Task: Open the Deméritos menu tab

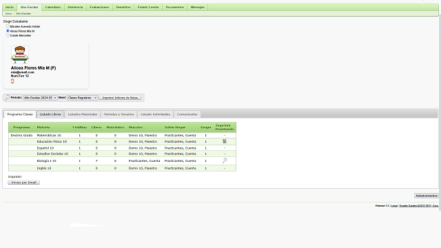Action: [123, 7]
